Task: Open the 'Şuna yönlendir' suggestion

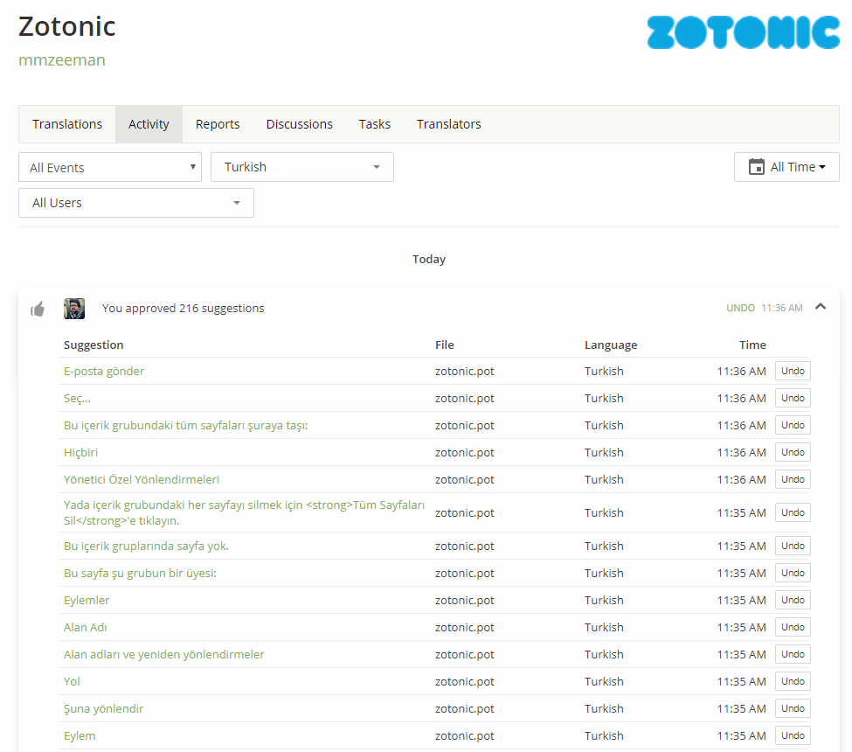Action: pyautogui.click(x=103, y=709)
